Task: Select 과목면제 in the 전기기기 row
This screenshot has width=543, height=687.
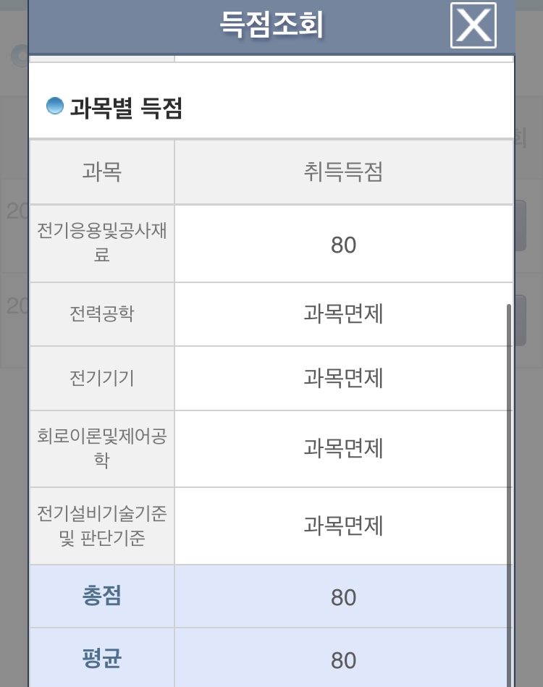Action: pyautogui.click(x=343, y=378)
